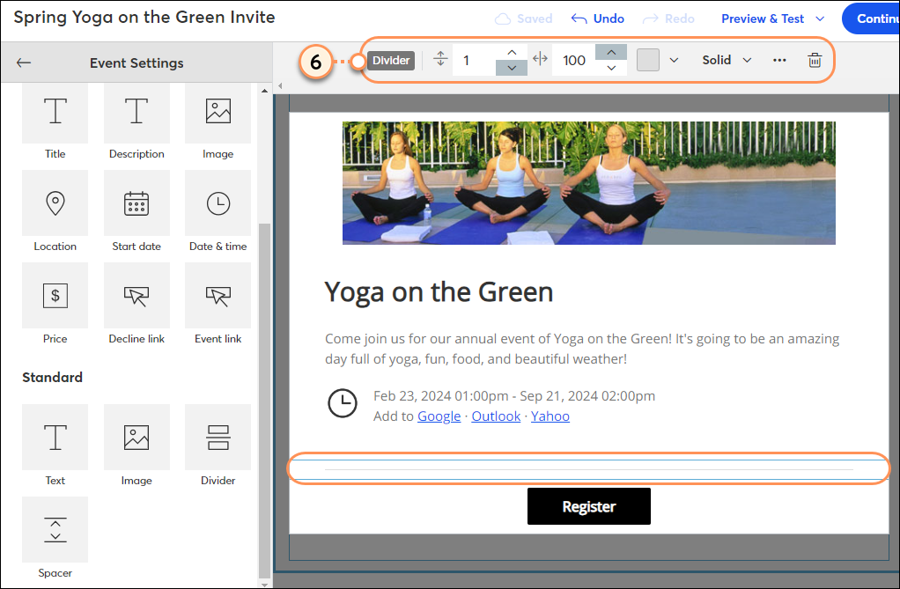900x589 pixels.
Task: Click the divider height icon
Action: 440,59
